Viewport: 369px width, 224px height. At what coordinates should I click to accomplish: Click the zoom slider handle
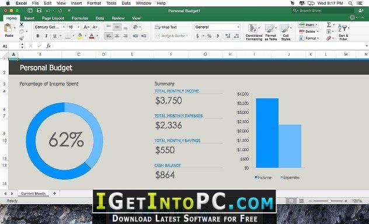(329, 201)
